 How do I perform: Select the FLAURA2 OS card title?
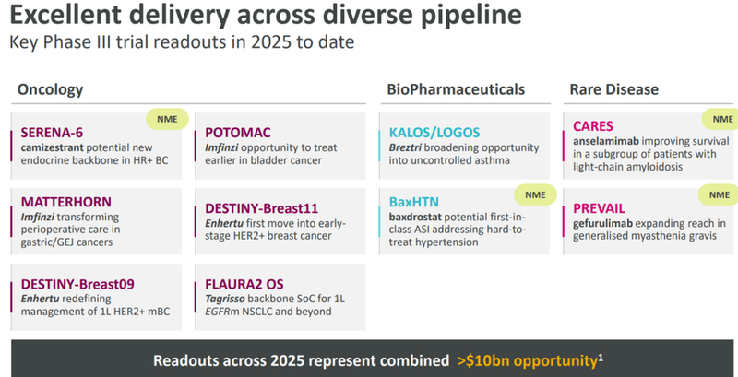tap(244, 284)
